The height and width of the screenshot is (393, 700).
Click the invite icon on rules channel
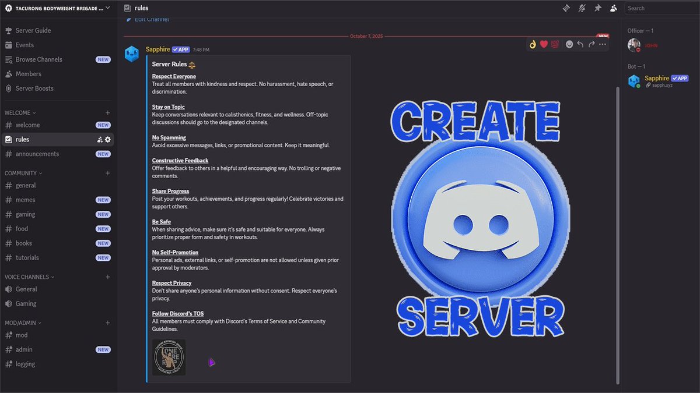pos(100,140)
